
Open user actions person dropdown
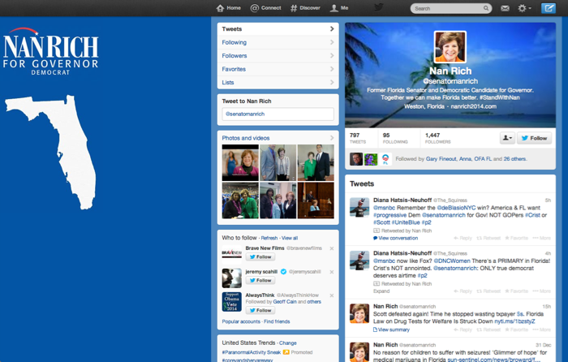click(507, 138)
